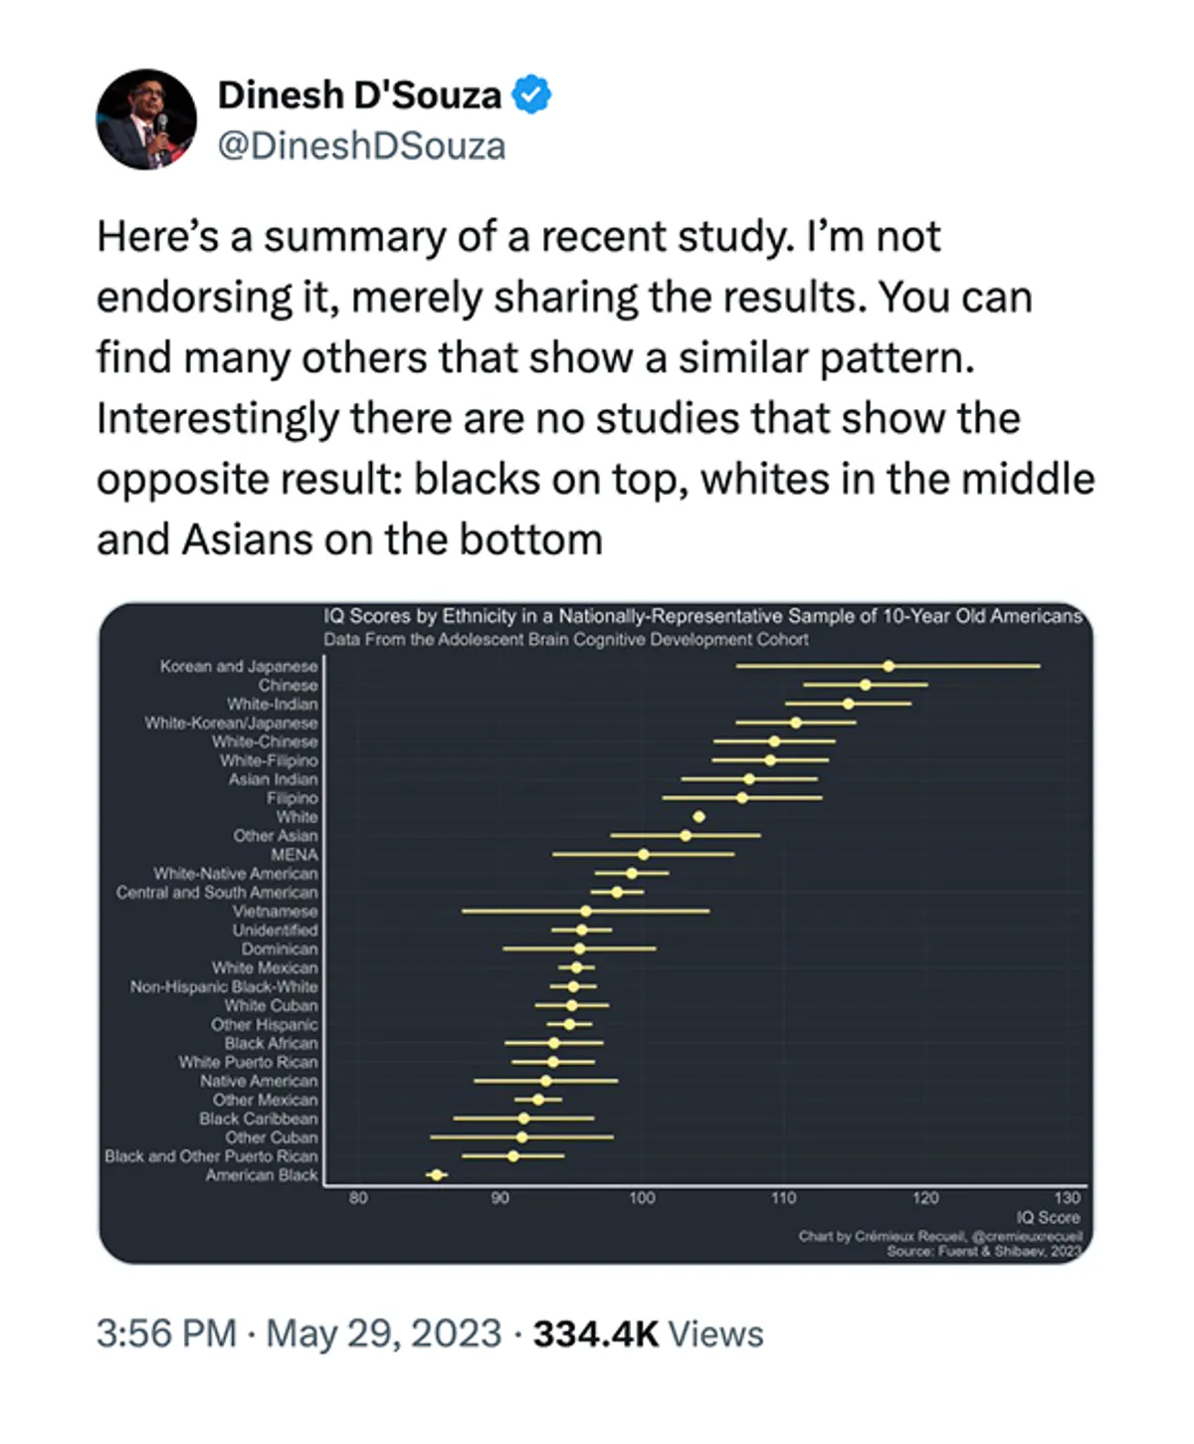Click the blue verified checkmark badge

coord(531,96)
